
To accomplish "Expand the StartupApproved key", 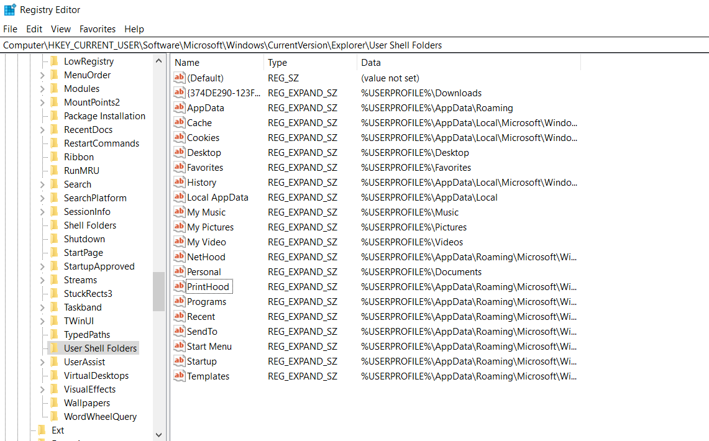I will click(42, 266).
